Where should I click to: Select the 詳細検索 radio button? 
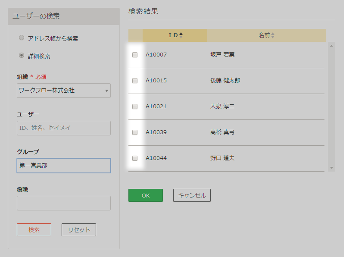22,55
